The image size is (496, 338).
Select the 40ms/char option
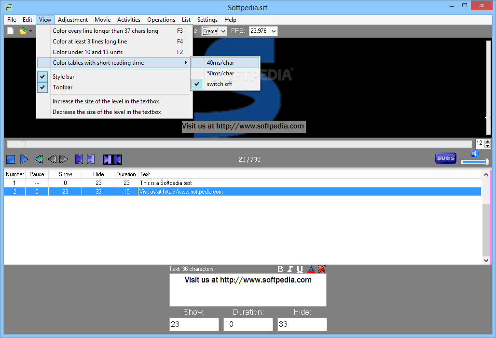225,63
